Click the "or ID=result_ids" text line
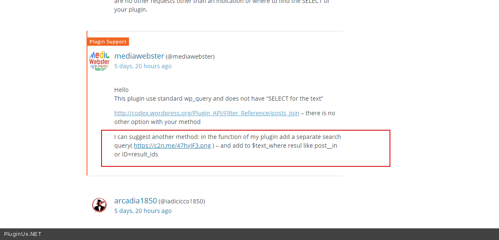Screen dimensions: 499x240 coord(136,154)
